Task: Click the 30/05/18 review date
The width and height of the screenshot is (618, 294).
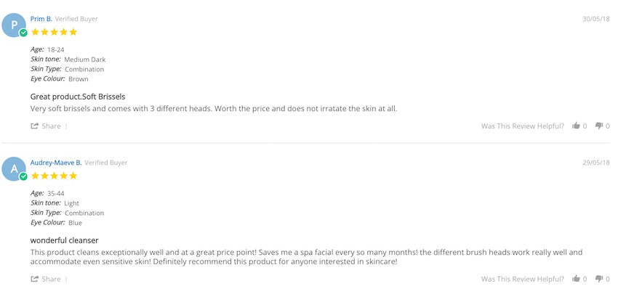Action: pyautogui.click(x=596, y=19)
